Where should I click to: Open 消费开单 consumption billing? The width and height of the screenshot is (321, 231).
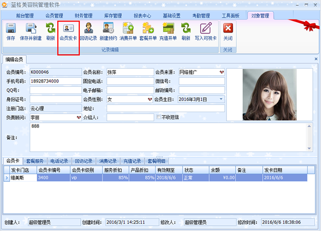128,31
